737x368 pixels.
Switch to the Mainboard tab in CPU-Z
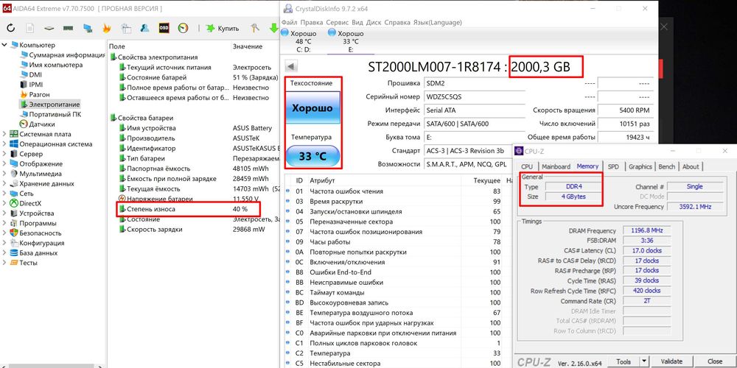coord(556,166)
